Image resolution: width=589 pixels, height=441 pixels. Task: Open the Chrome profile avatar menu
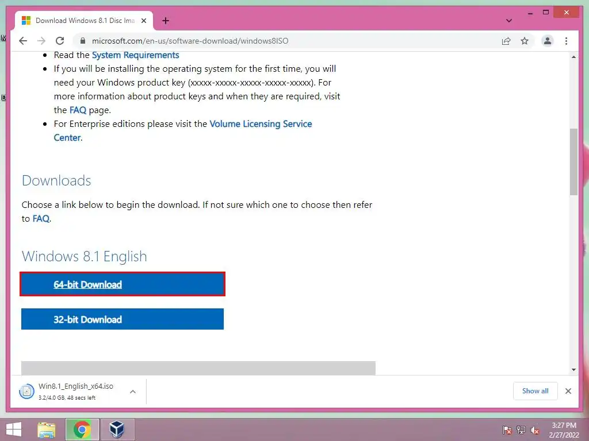548,41
